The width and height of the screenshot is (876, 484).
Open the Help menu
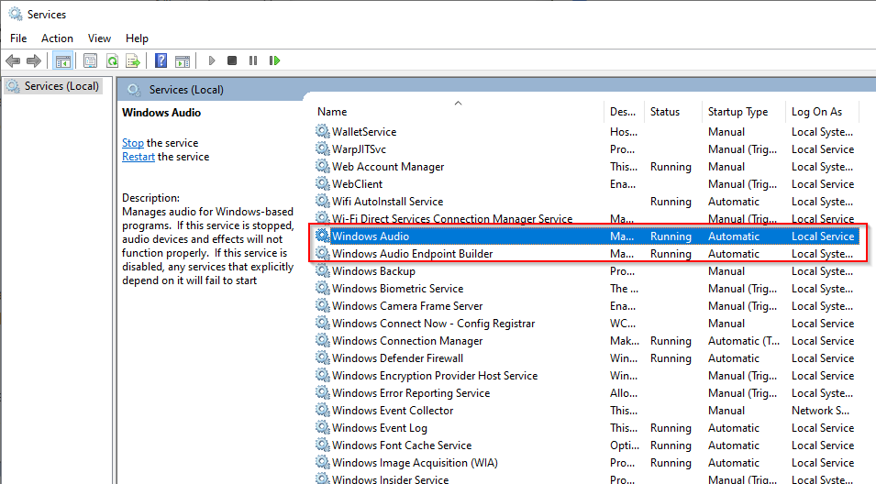coord(137,38)
